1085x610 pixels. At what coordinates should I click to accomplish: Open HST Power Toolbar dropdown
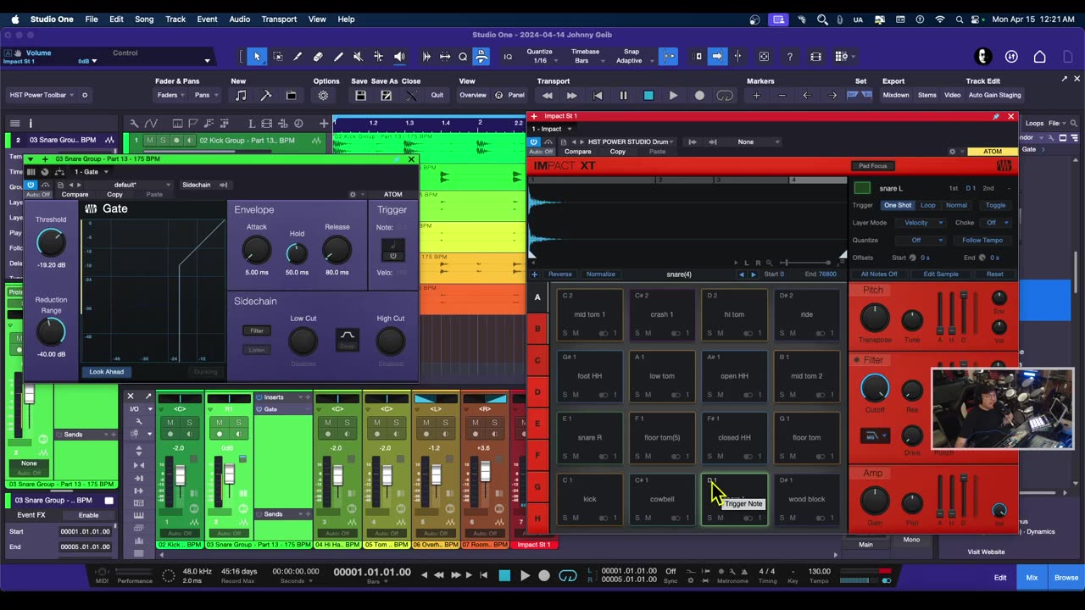[x=42, y=95]
